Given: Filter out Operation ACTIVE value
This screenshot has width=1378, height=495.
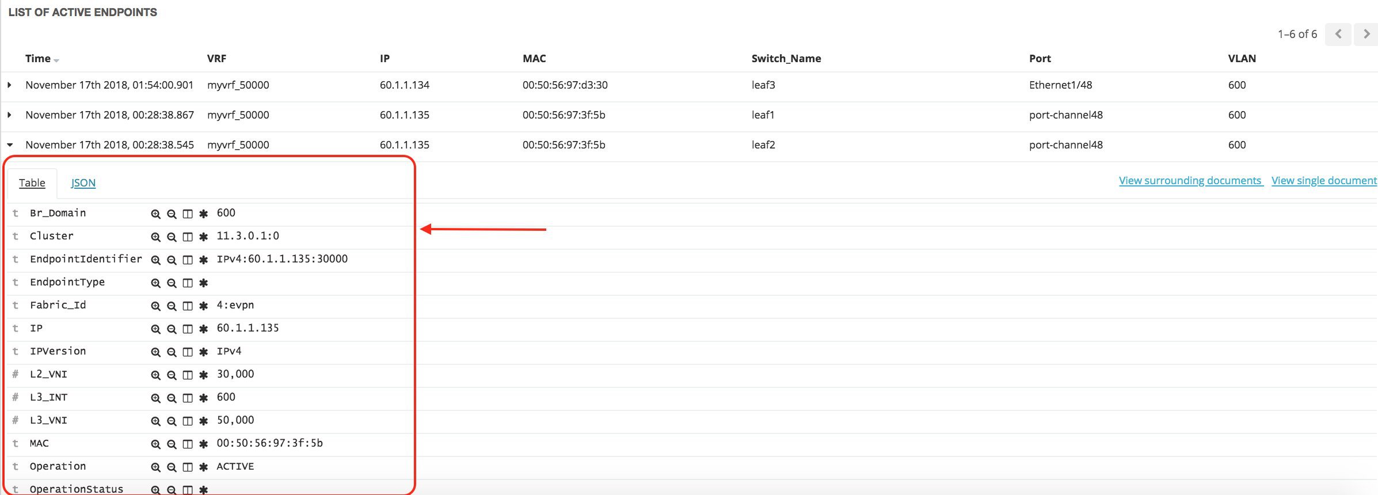Looking at the screenshot, I should (172, 467).
